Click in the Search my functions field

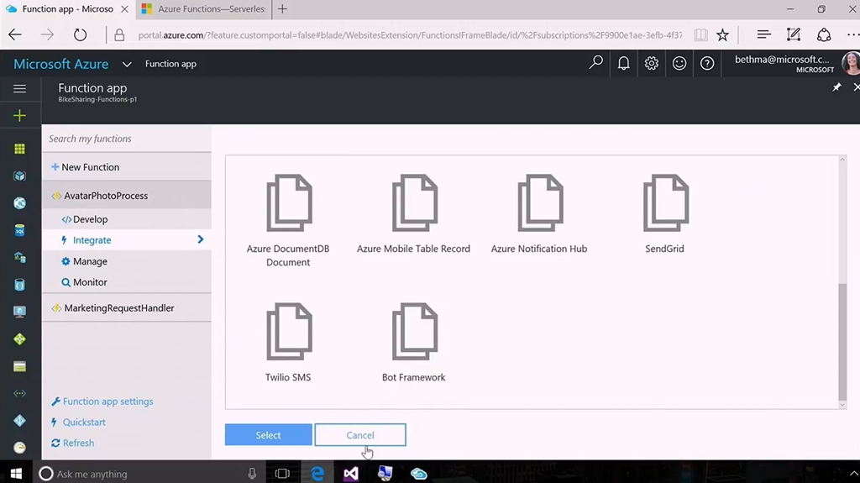click(126, 139)
